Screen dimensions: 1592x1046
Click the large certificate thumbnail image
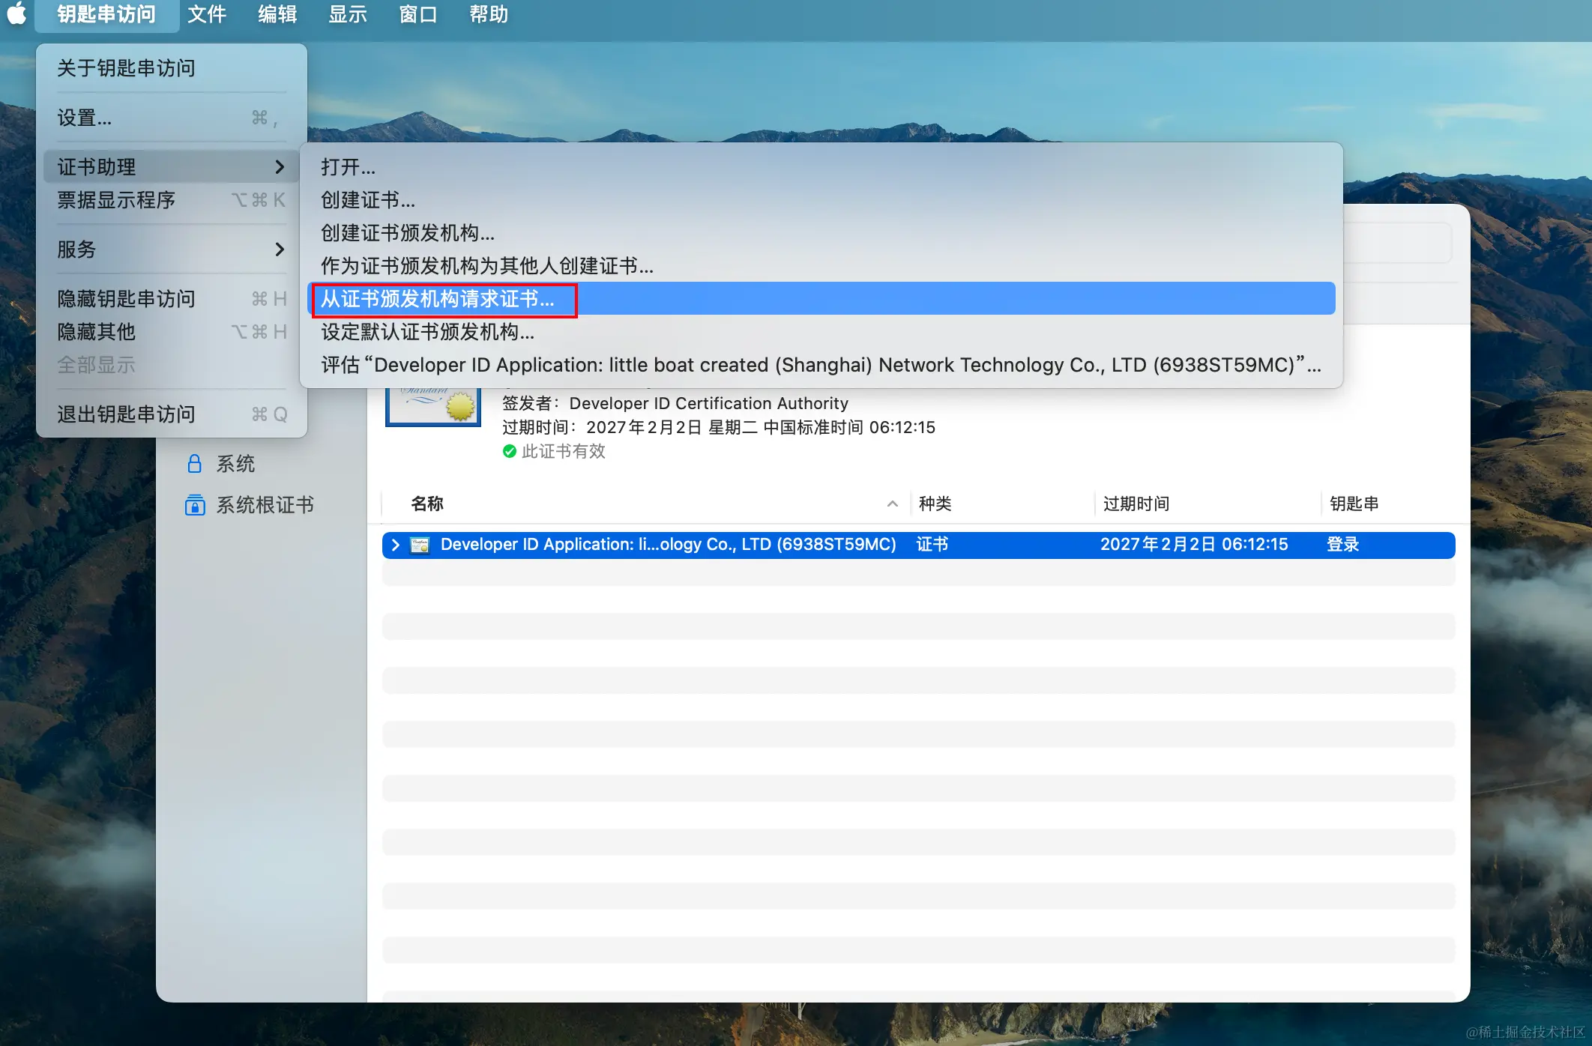[x=433, y=407]
